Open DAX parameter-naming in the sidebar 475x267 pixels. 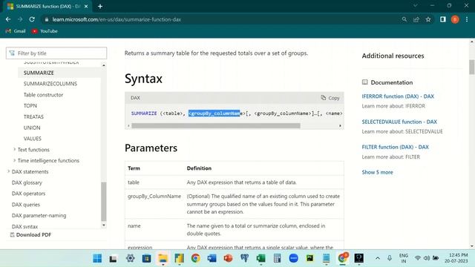point(39,216)
